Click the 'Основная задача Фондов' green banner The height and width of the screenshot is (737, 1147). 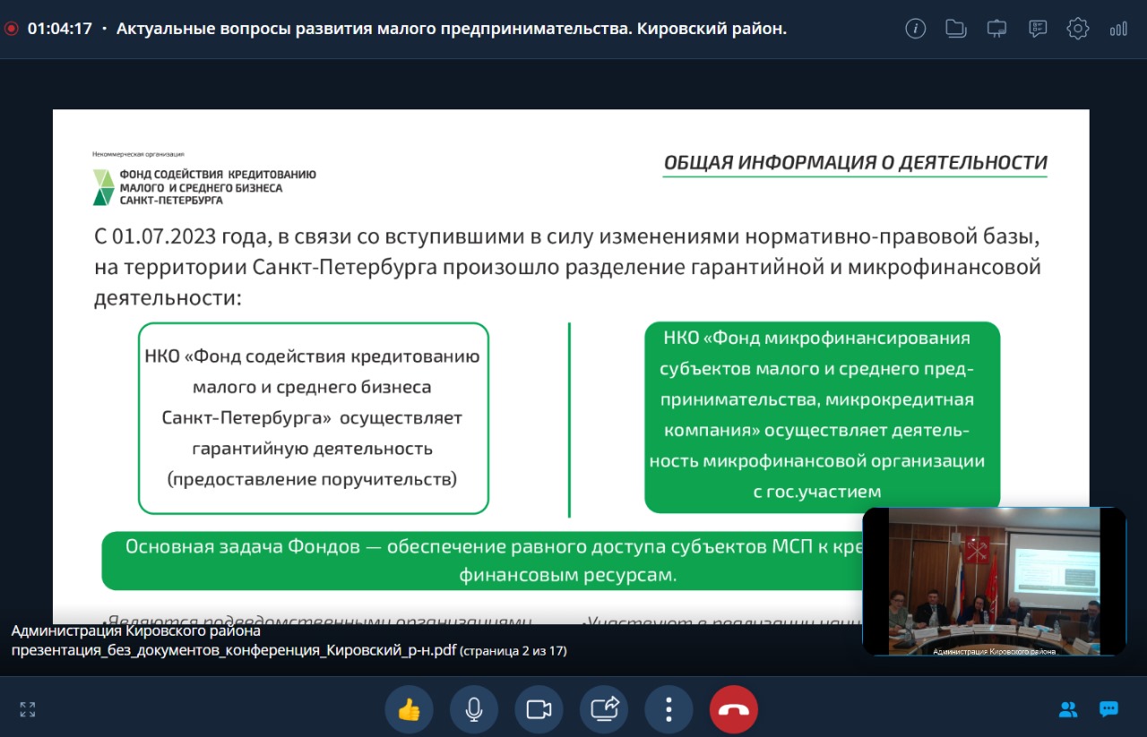(484, 561)
